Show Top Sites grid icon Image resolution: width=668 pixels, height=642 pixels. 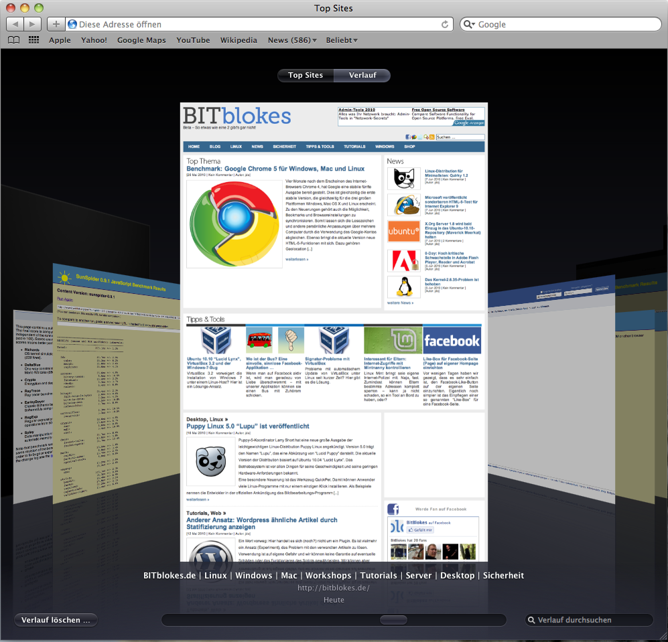click(34, 40)
